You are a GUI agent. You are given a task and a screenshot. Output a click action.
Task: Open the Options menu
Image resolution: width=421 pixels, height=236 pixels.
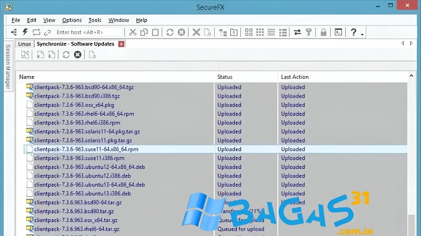tap(72, 20)
